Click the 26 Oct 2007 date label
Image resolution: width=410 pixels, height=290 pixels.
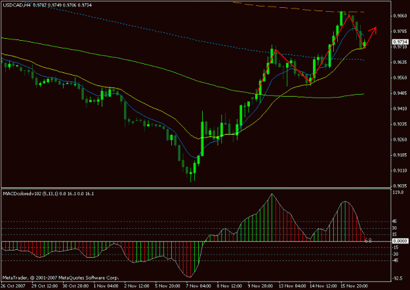[x=13, y=286]
